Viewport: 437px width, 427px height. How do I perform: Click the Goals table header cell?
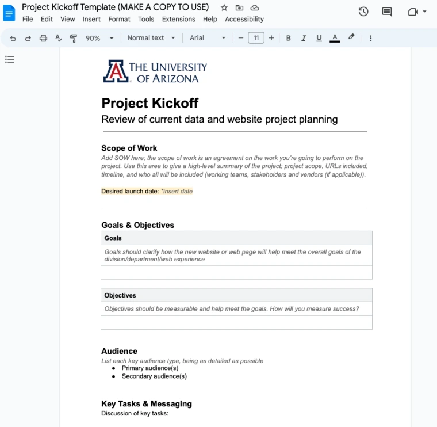(237, 238)
